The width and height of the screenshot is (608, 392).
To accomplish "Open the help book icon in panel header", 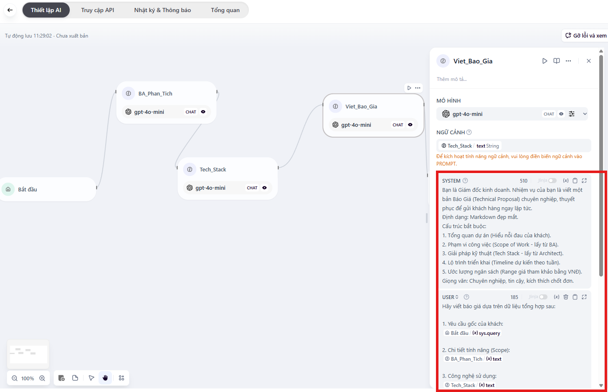I will [x=557, y=61].
